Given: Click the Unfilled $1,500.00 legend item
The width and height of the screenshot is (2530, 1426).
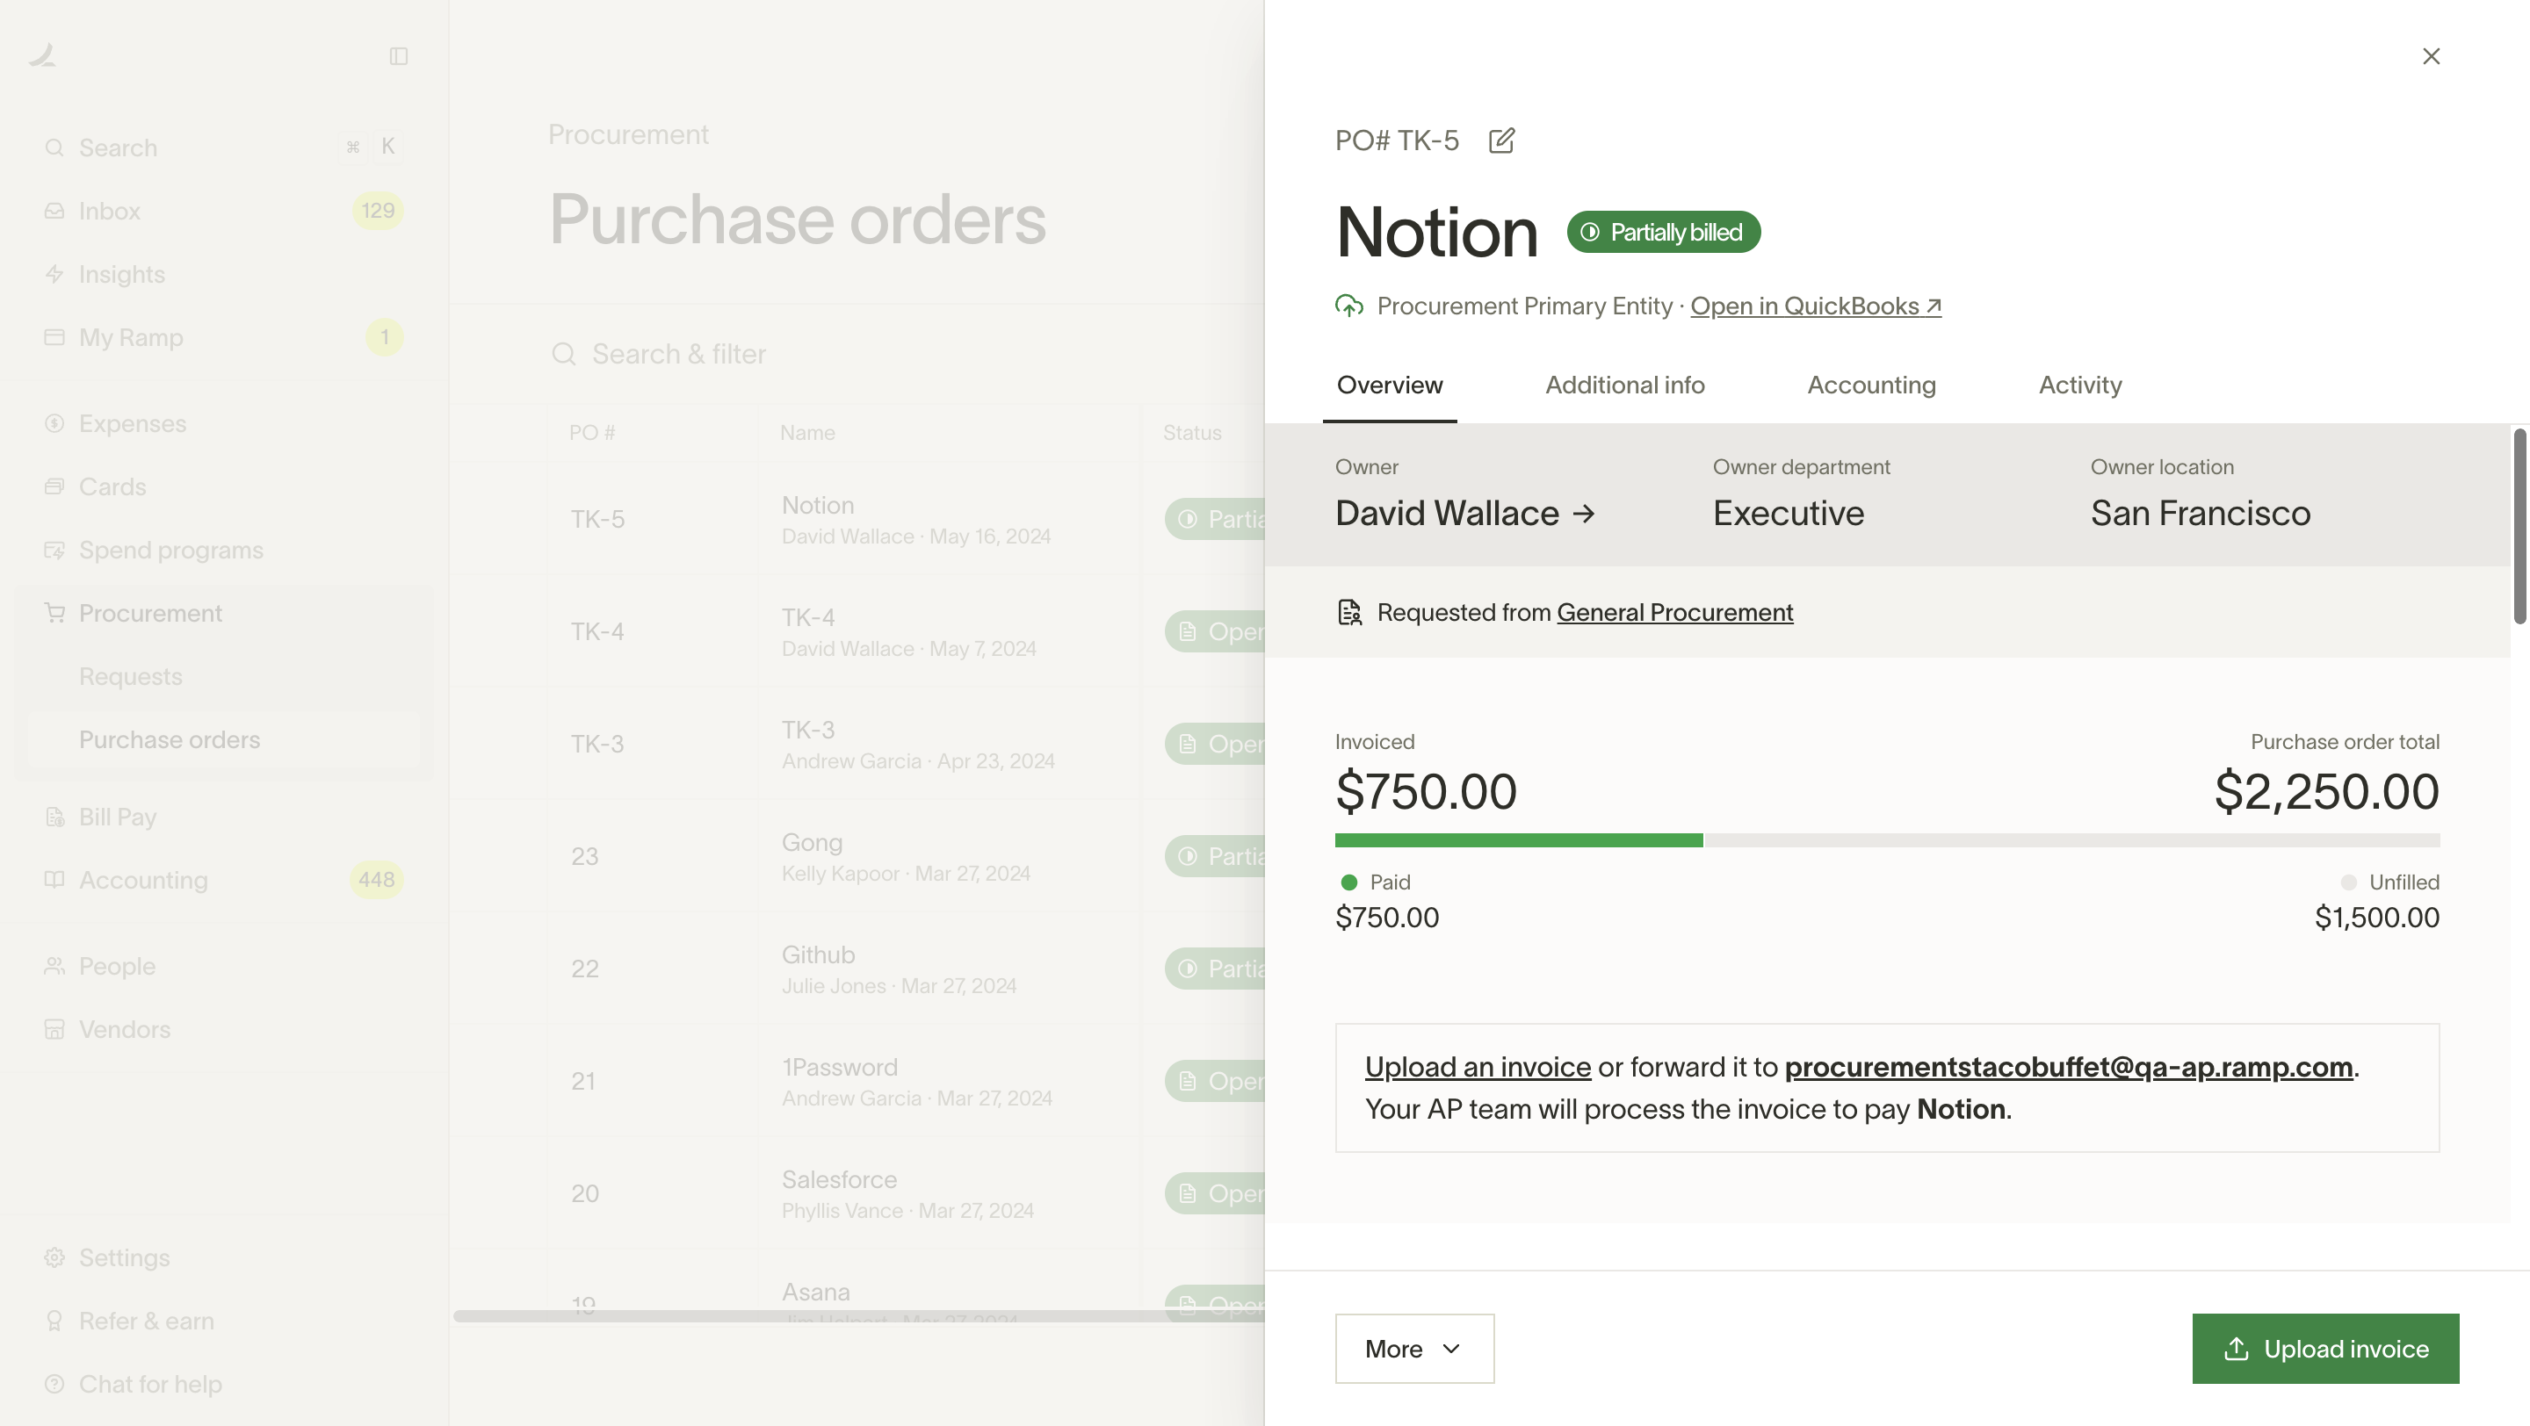Looking at the screenshot, I should 2377,901.
